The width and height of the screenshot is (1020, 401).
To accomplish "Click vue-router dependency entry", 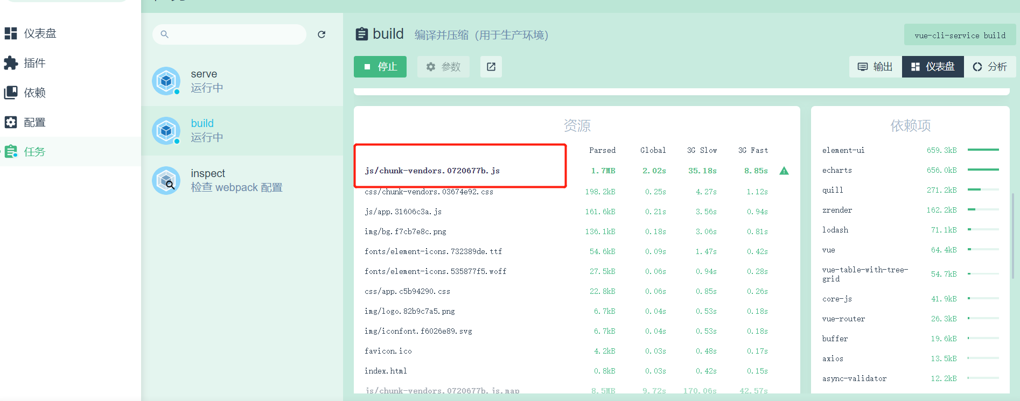I will point(910,319).
